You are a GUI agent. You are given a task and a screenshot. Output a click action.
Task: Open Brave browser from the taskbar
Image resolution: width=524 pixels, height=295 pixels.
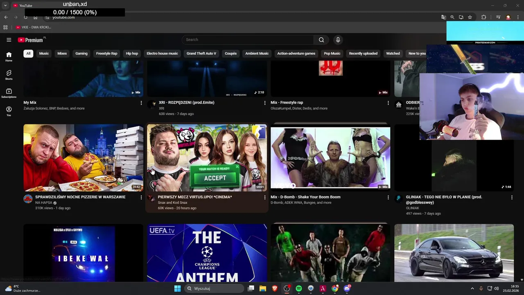pyautogui.click(x=275, y=288)
